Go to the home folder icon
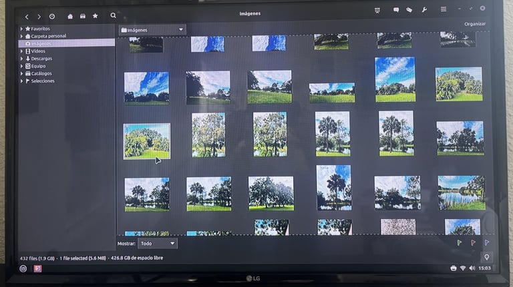 coord(70,16)
